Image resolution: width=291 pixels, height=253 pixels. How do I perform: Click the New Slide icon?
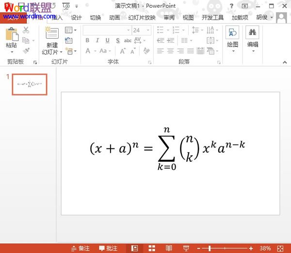(52, 32)
